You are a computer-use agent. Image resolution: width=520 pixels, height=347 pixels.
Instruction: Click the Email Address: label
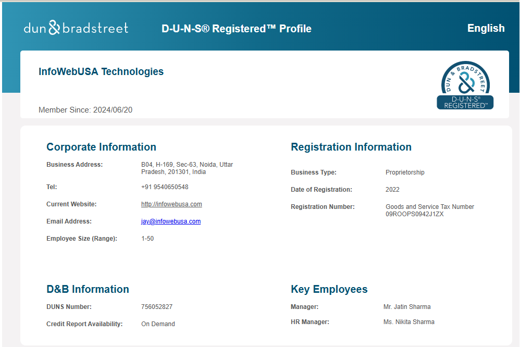(69, 221)
